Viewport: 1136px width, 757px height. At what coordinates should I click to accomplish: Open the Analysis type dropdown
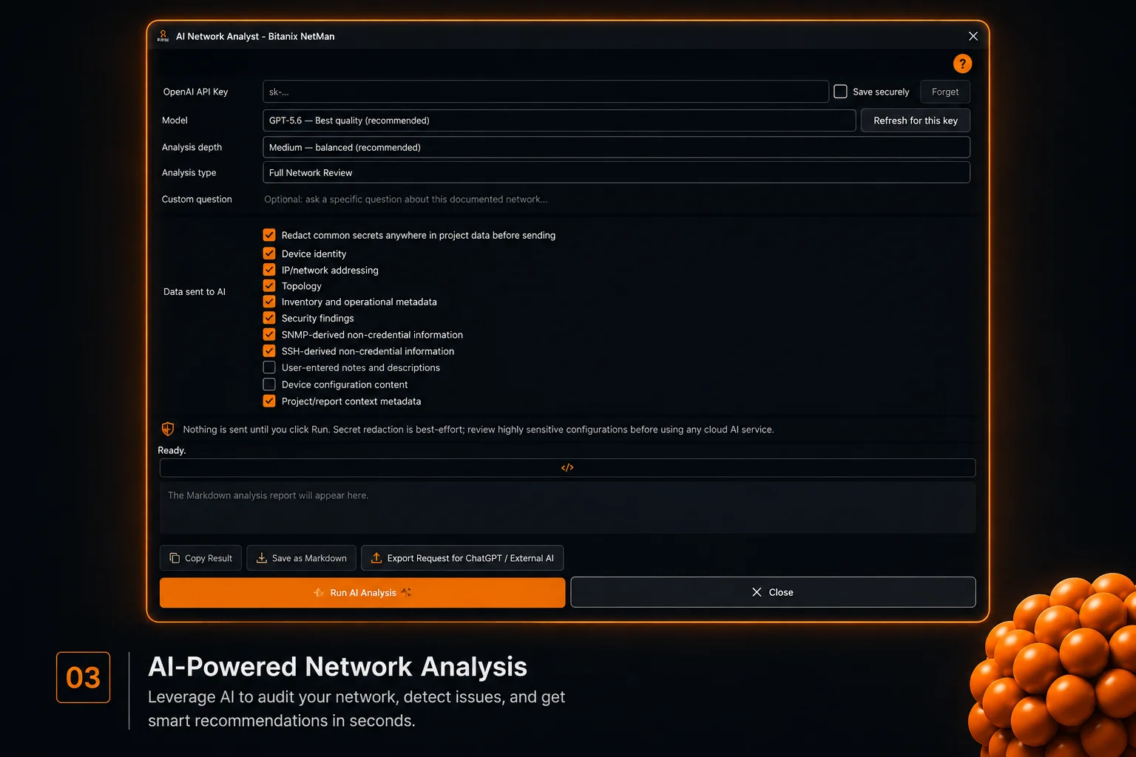pos(616,172)
